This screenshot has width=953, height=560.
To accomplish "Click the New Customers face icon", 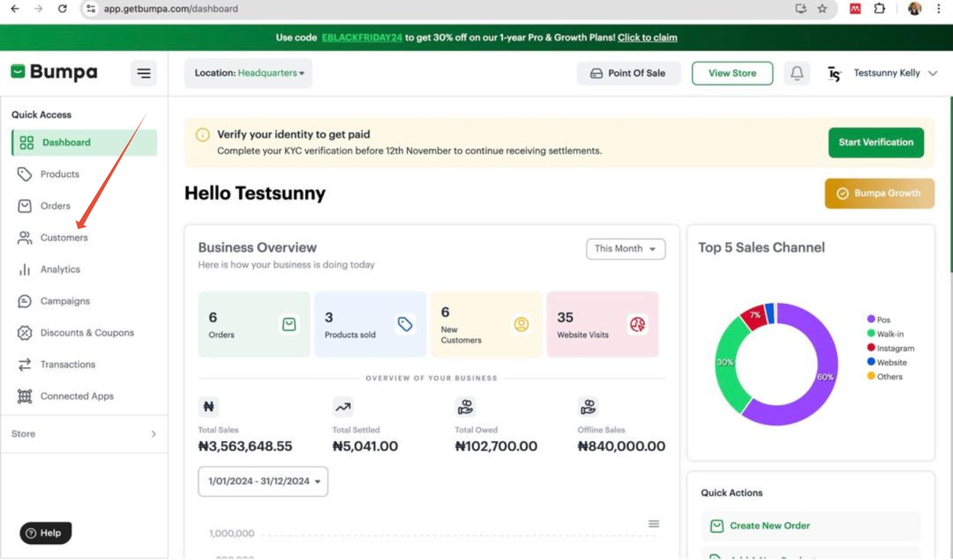I will tap(521, 324).
